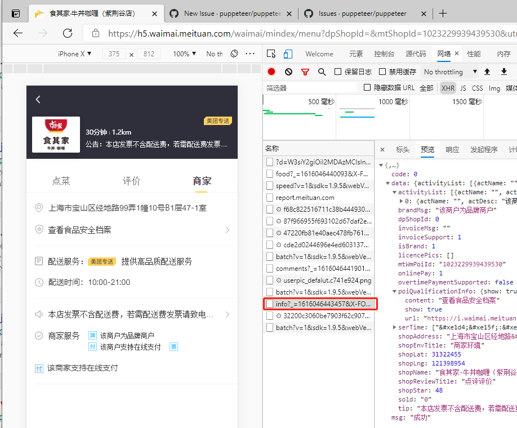
Task: Open more device options ellipsis
Action: [x=250, y=53]
